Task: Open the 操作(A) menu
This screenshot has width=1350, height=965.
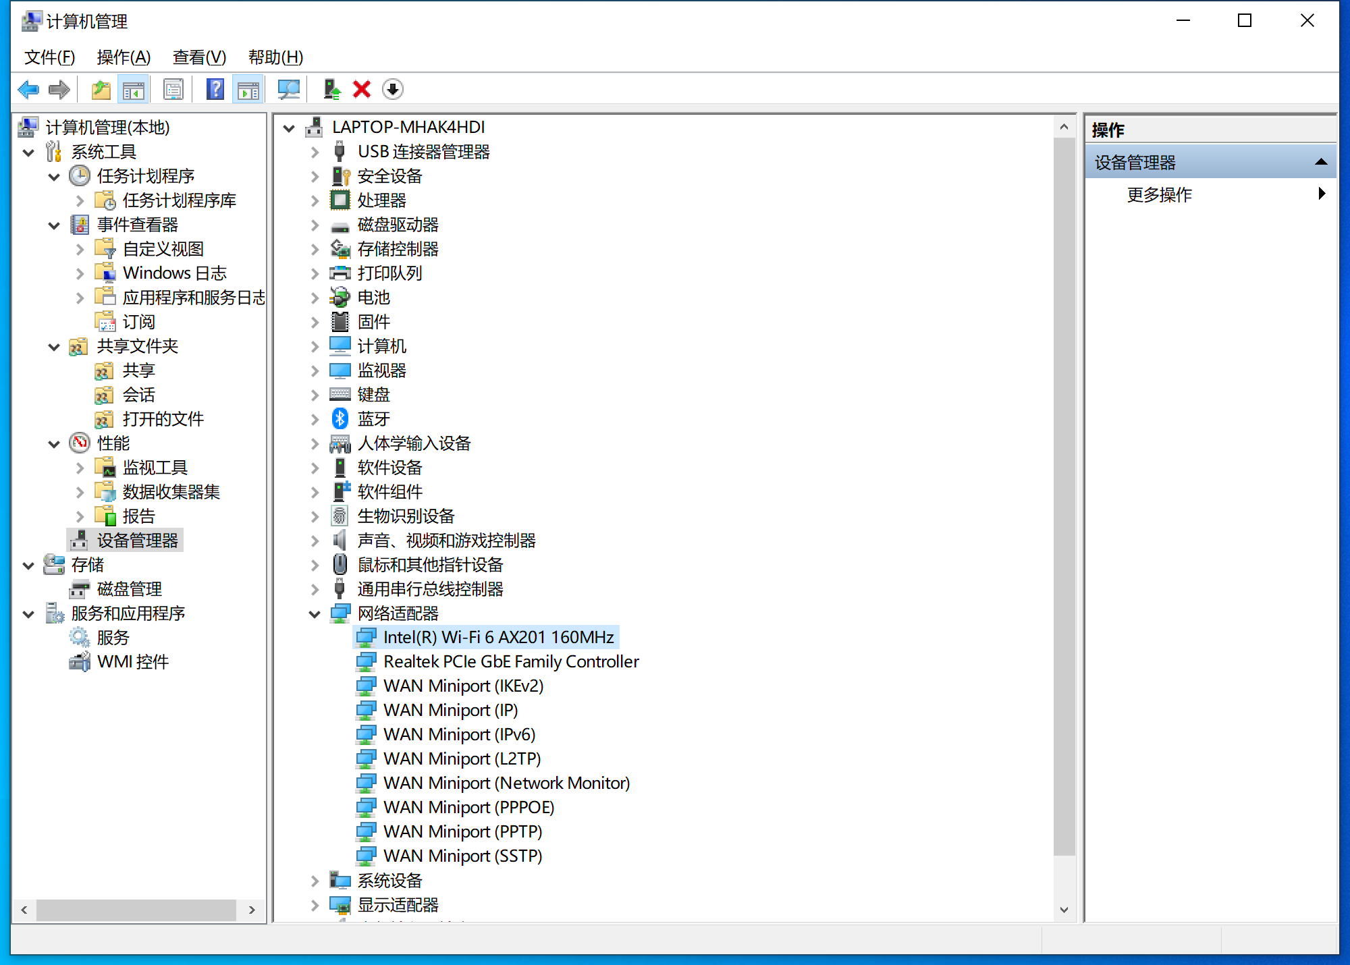Action: [123, 57]
